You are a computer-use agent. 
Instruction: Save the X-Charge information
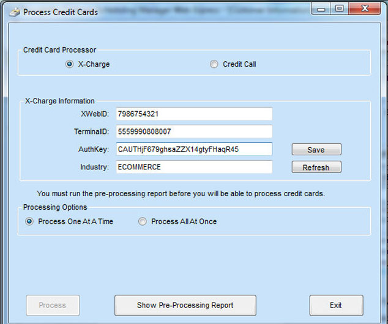click(x=316, y=150)
